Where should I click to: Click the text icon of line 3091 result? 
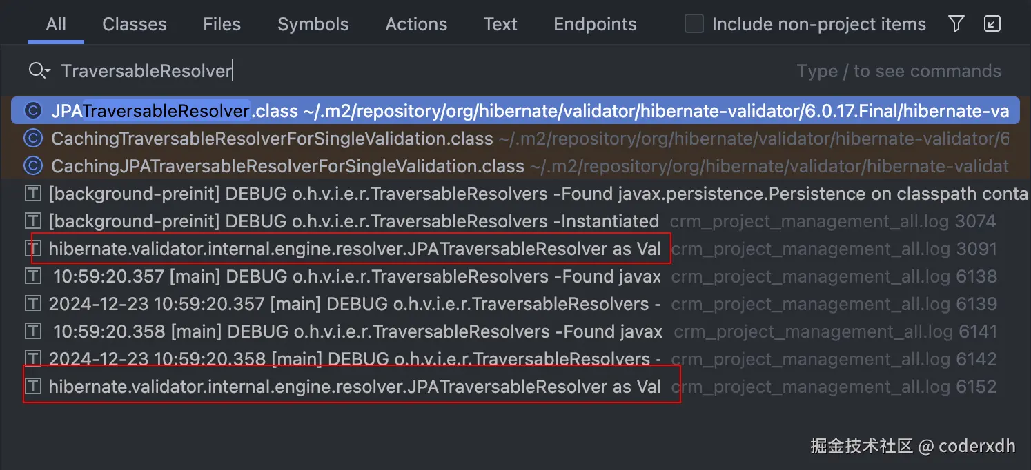[x=32, y=249]
